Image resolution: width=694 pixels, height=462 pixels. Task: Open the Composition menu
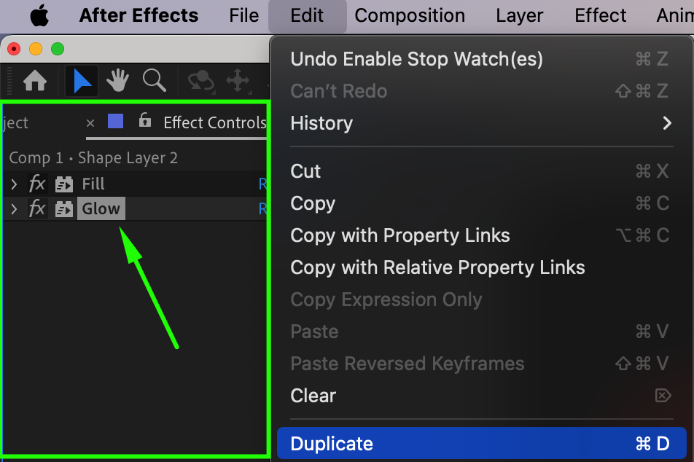[x=410, y=15]
